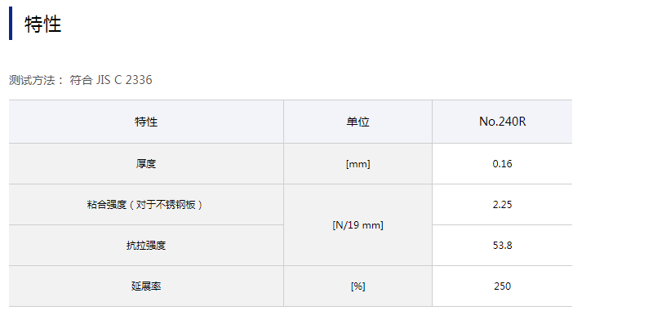Click the [N/19 mm] unit cell
Screen dimensions: 653x324
[x=358, y=225]
